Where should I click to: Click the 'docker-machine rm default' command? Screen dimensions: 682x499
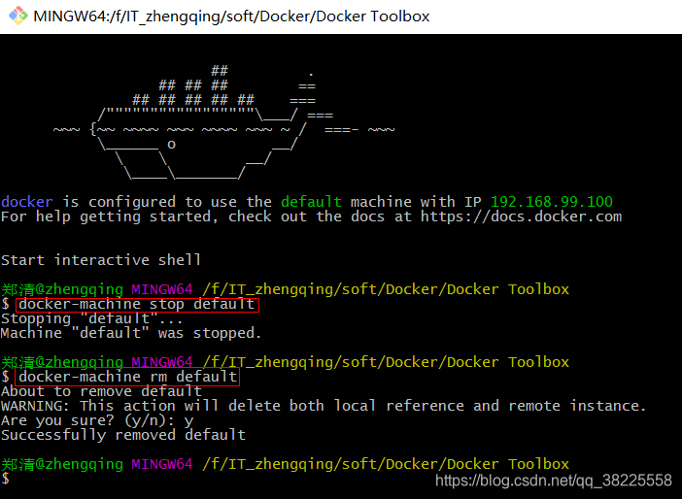coord(127,377)
